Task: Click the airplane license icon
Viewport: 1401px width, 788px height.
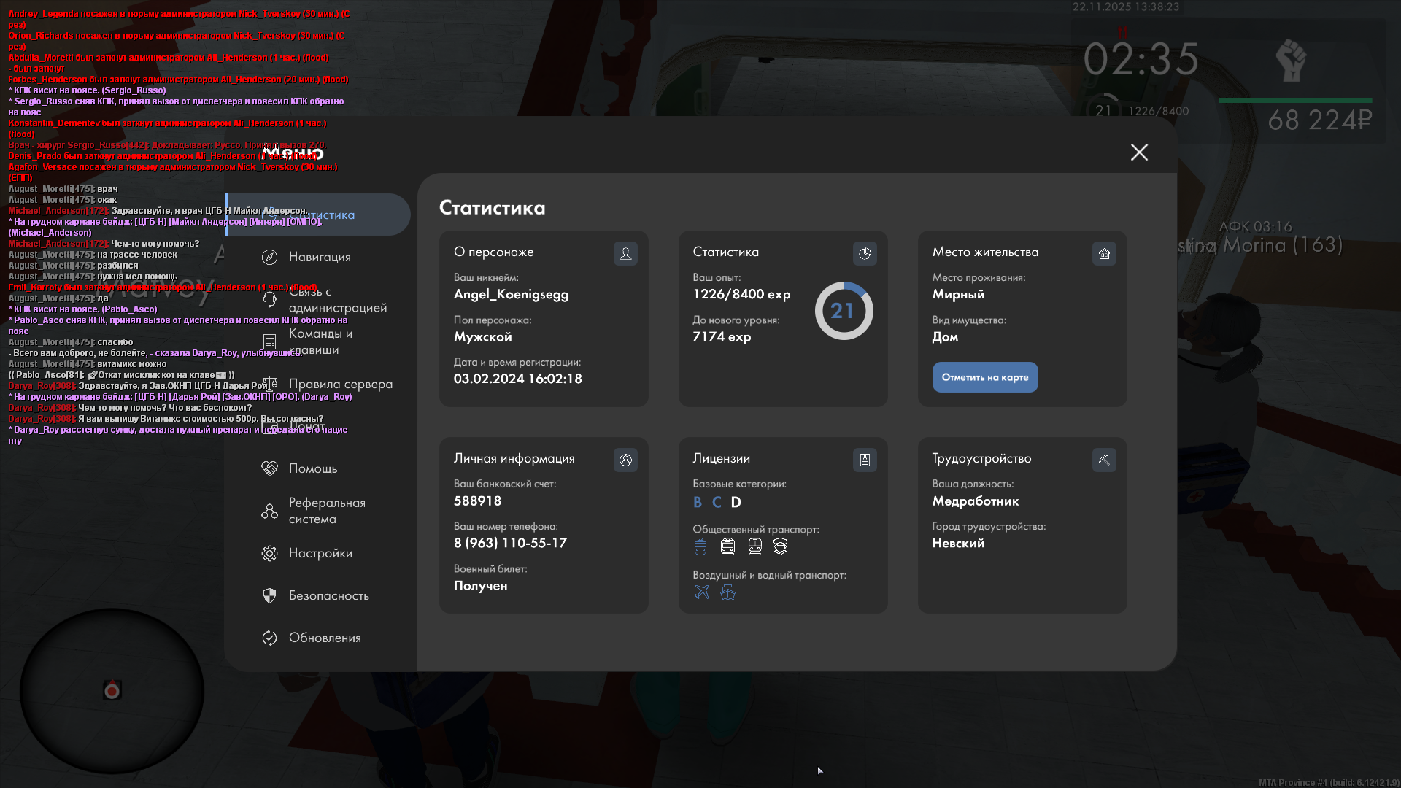Action: pos(701,592)
